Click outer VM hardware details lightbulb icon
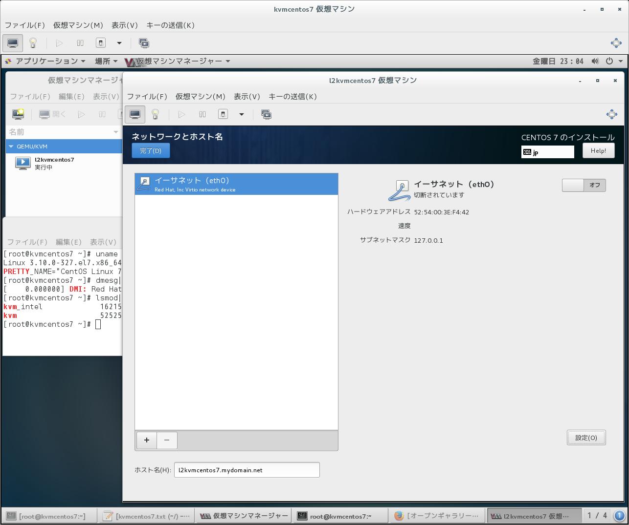 [x=33, y=43]
